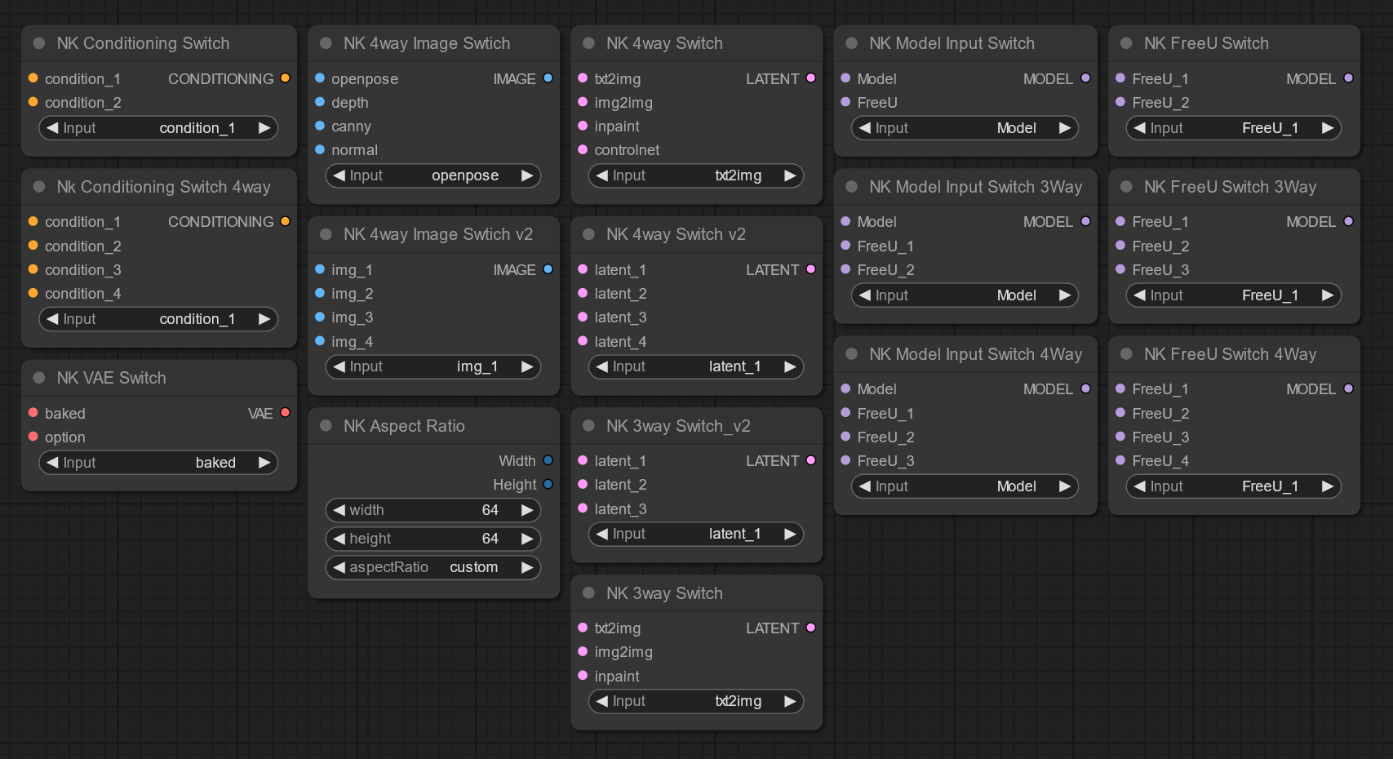Click the baked input port on NK VAE Switch
1393x759 pixels.
click(33, 413)
